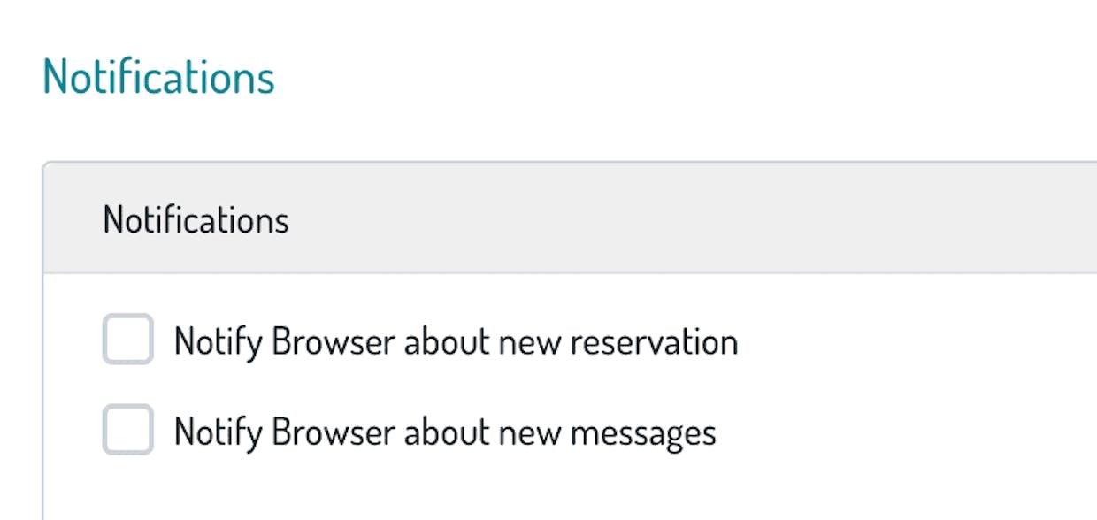
Task: Click the word 'messages' in second option
Action: (642, 432)
